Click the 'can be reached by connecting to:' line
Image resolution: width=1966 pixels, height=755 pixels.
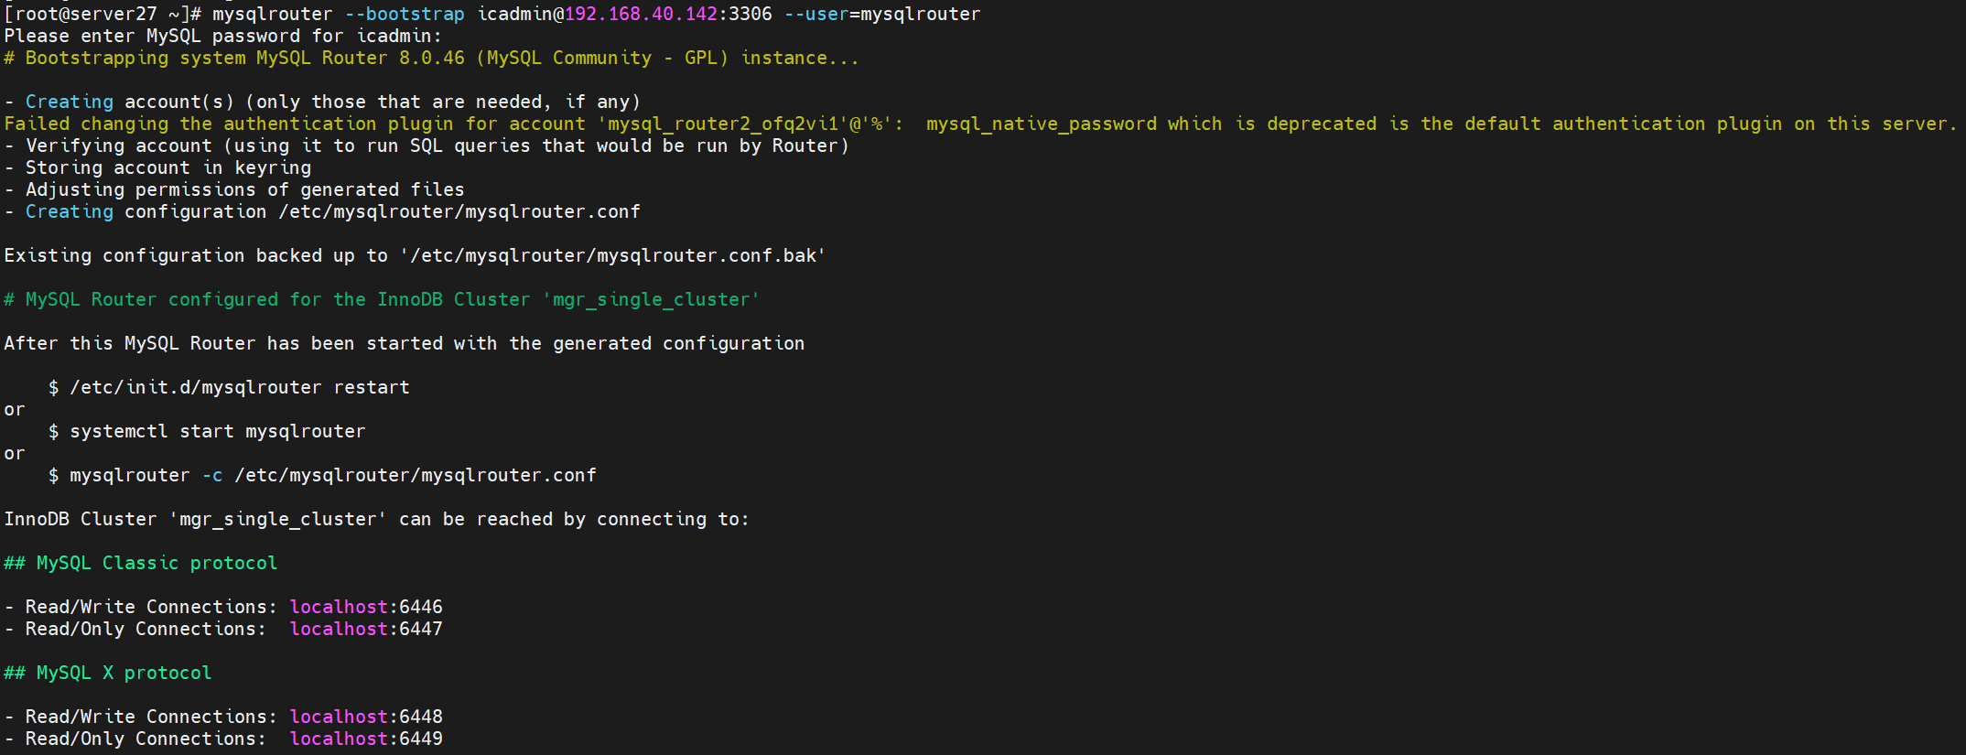click(377, 519)
